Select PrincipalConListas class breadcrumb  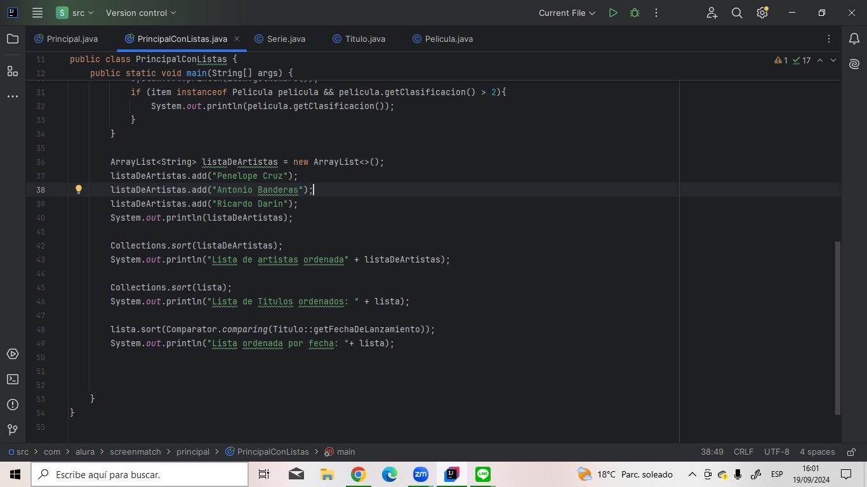(x=267, y=451)
